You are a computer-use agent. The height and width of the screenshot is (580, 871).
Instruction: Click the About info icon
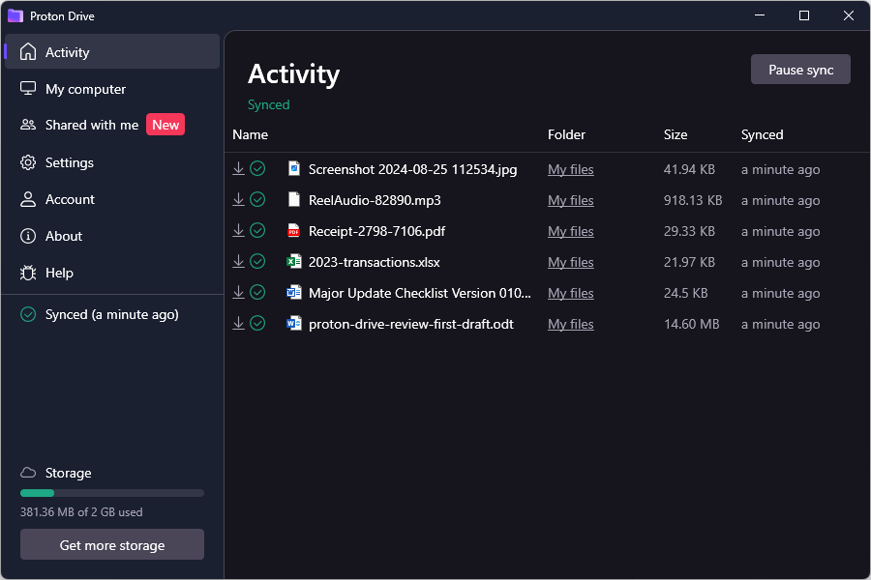point(28,236)
